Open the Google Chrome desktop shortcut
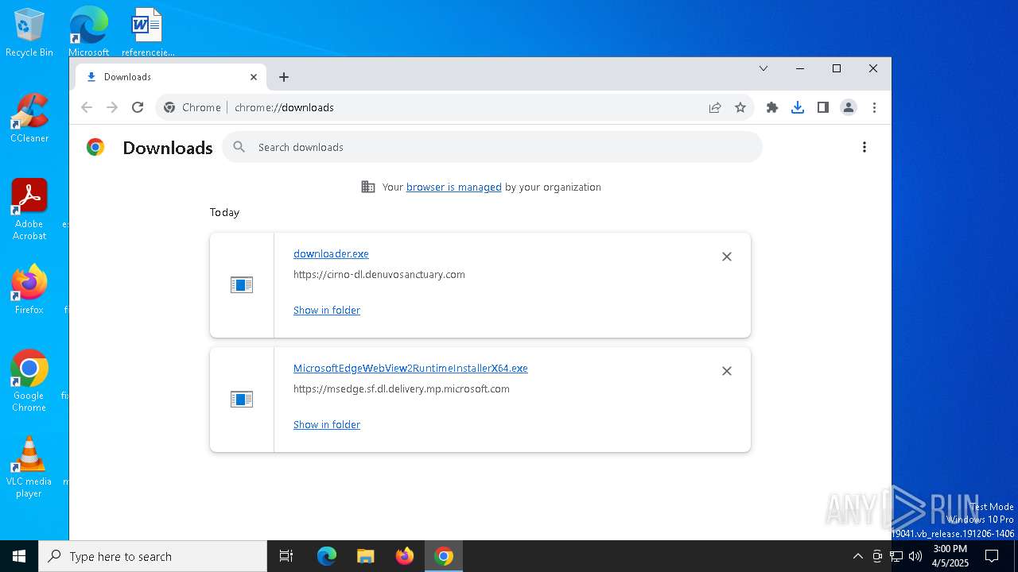Screen dimensions: 1018x572 coord(29,381)
